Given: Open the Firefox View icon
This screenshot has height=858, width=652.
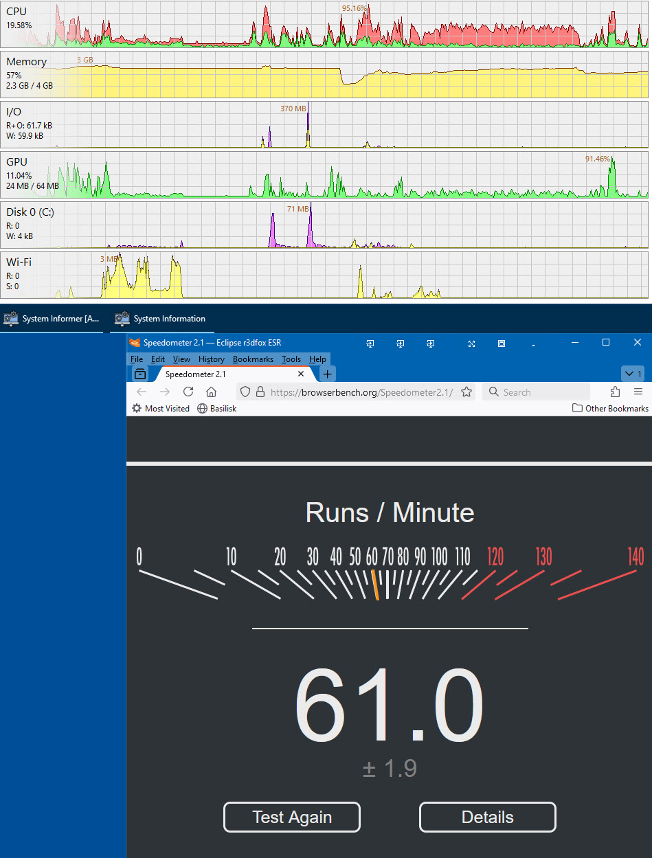Looking at the screenshot, I should [140, 374].
